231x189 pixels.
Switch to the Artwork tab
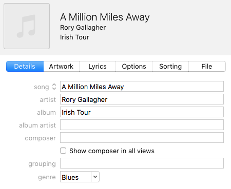[61, 67]
